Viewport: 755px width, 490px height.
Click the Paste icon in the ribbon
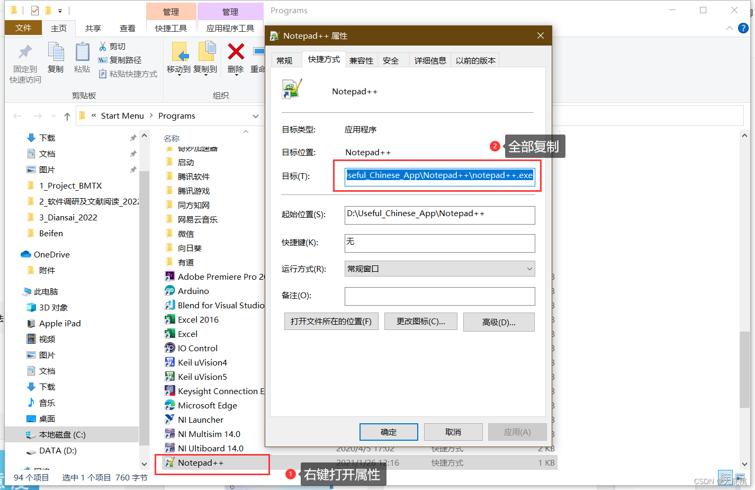pyautogui.click(x=82, y=52)
